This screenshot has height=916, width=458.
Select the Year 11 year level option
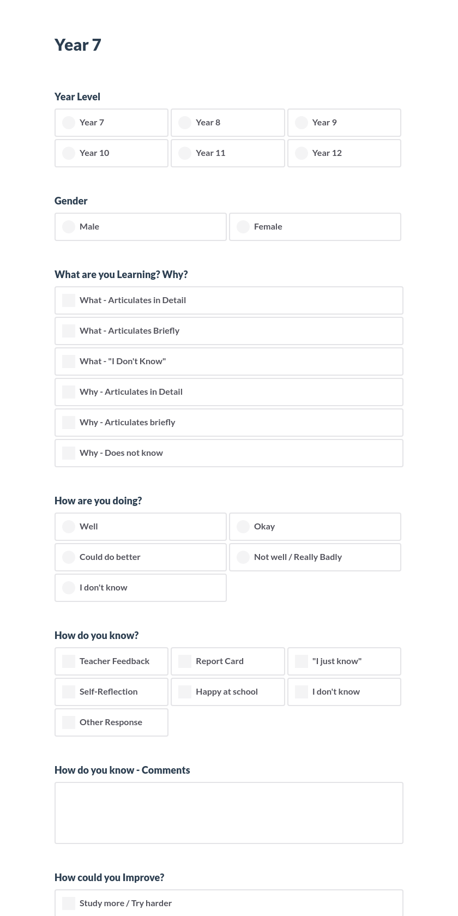pyautogui.click(x=185, y=153)
